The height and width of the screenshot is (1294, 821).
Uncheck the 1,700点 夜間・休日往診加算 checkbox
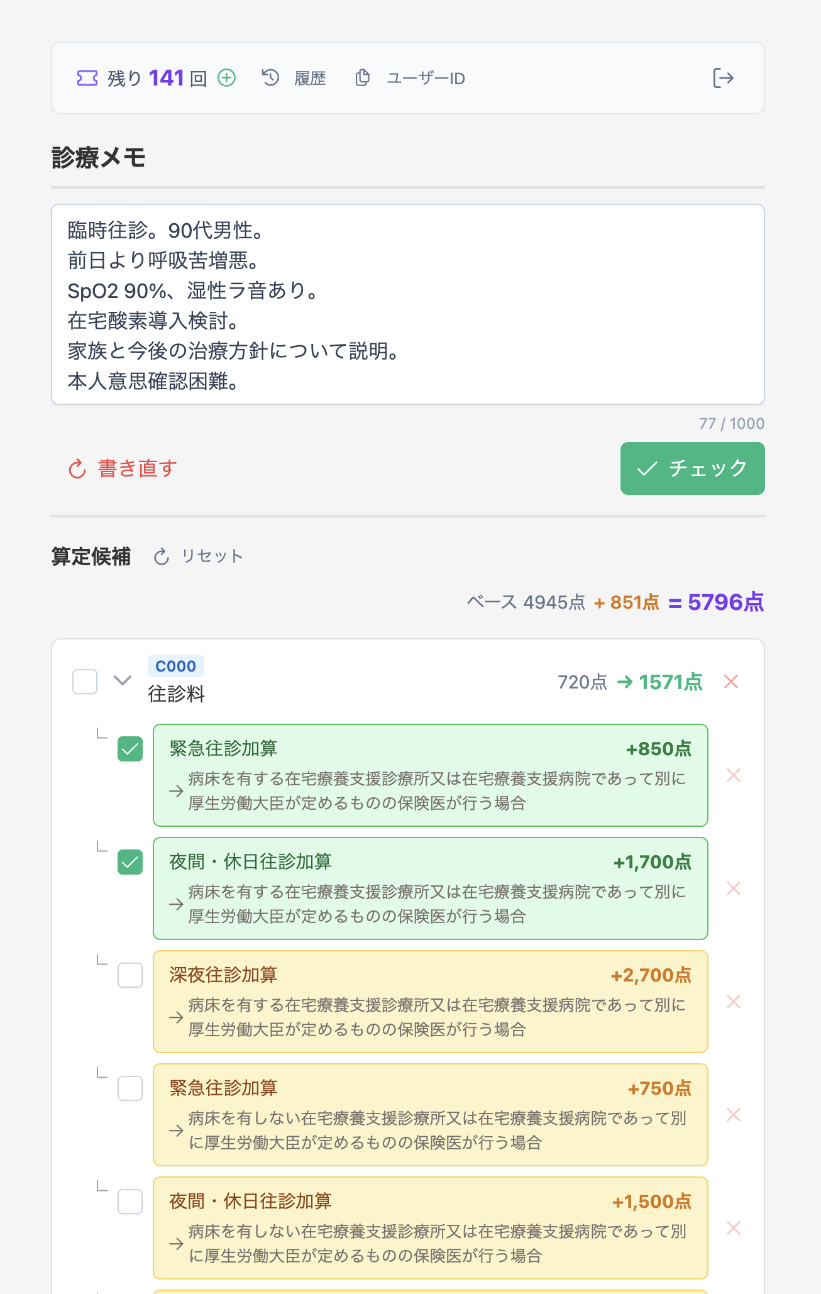coord(130,862)
